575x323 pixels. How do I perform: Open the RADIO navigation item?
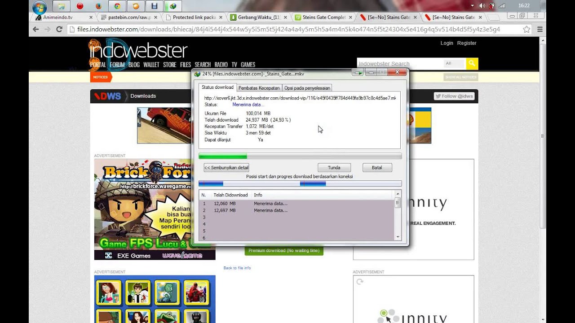[221, 65]
